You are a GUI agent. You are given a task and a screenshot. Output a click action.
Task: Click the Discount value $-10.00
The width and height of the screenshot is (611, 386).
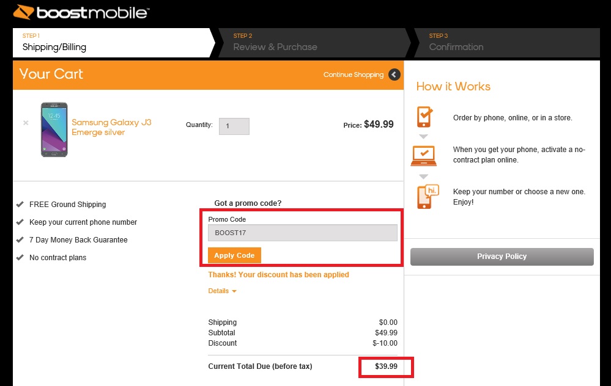385,343
